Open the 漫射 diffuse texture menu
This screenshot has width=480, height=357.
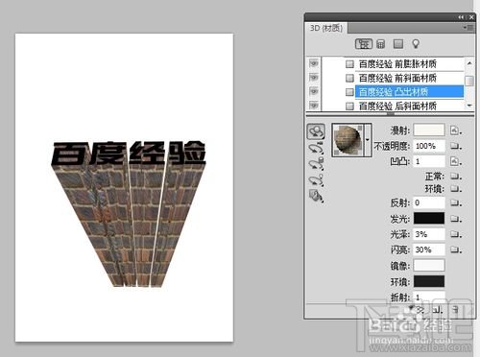(x=456, y=131)
